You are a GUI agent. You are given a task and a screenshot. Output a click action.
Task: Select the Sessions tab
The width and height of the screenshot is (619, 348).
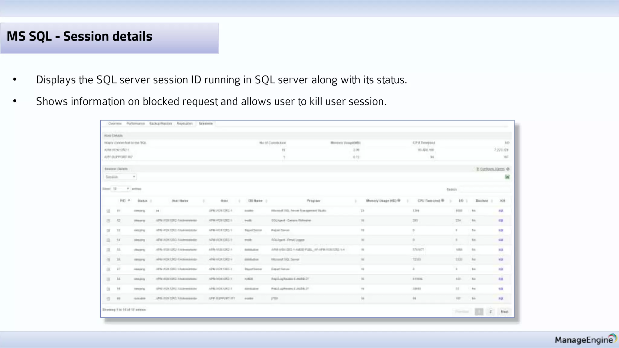[206, 124]
